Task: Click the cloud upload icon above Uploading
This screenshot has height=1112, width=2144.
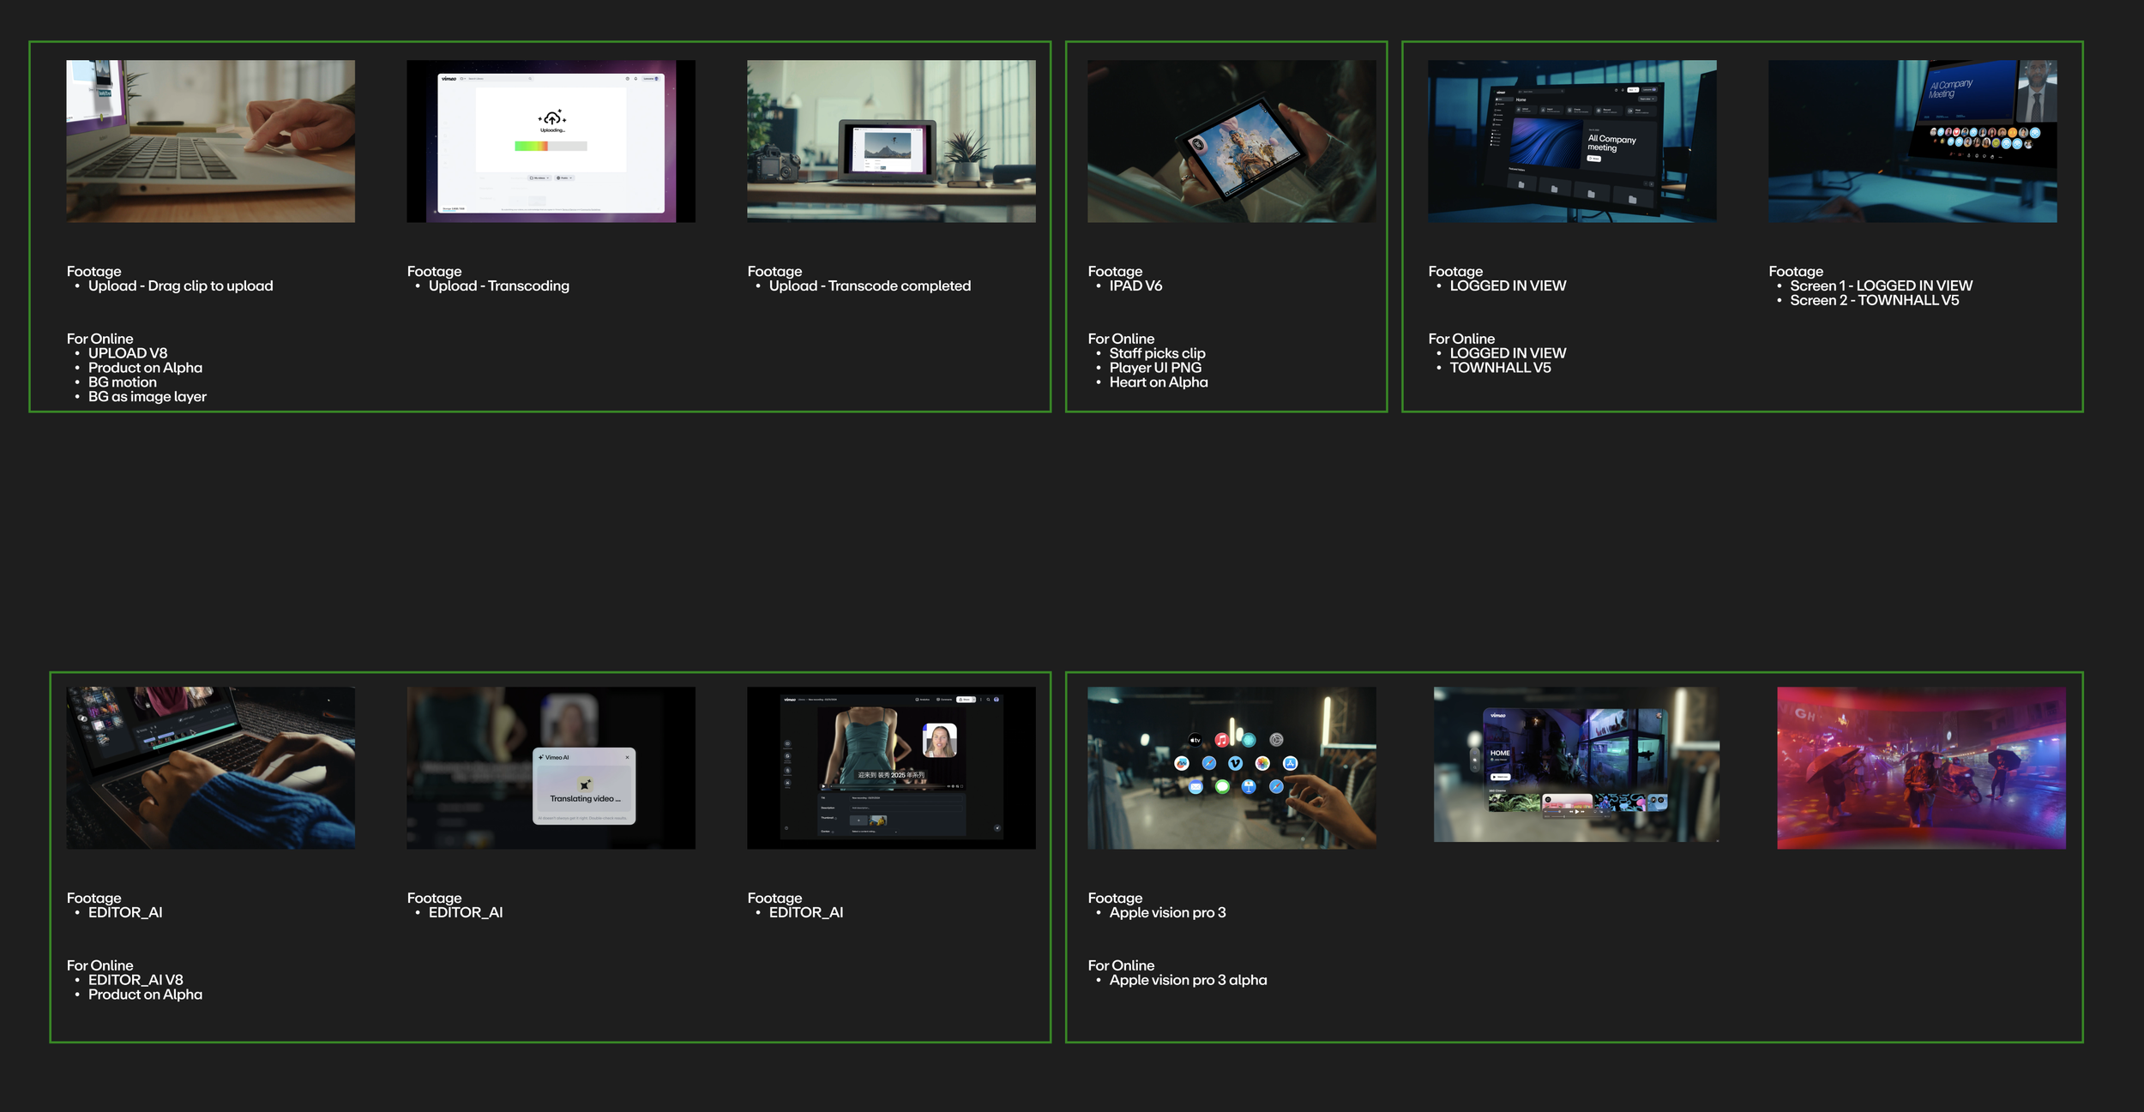Action: click(551, 117)
